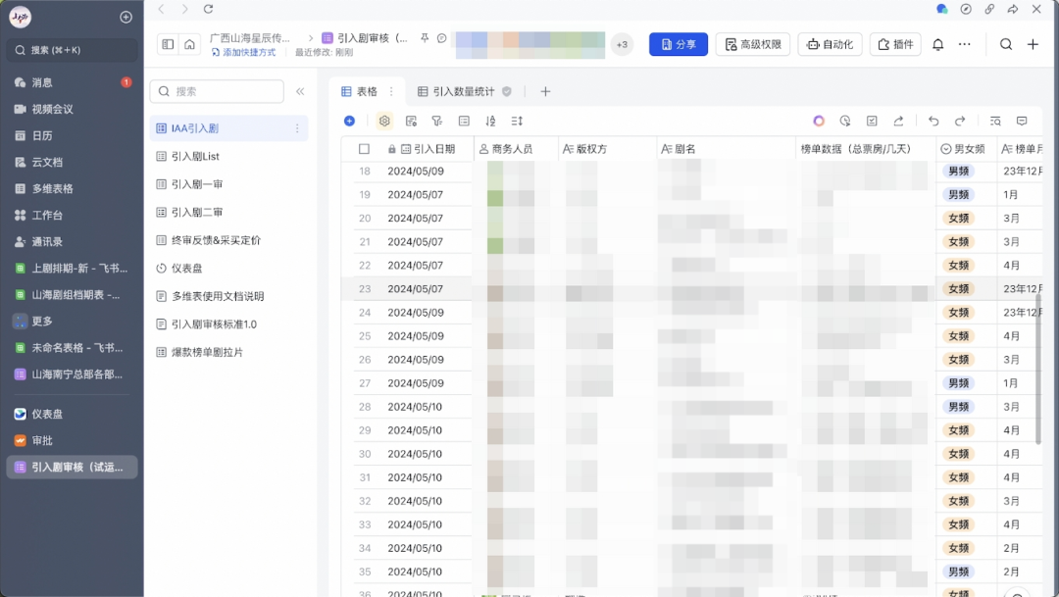Open the comments icon in table toolbar
Viewport: 1059px width, 597px height.
click(x=1022, y=121)
